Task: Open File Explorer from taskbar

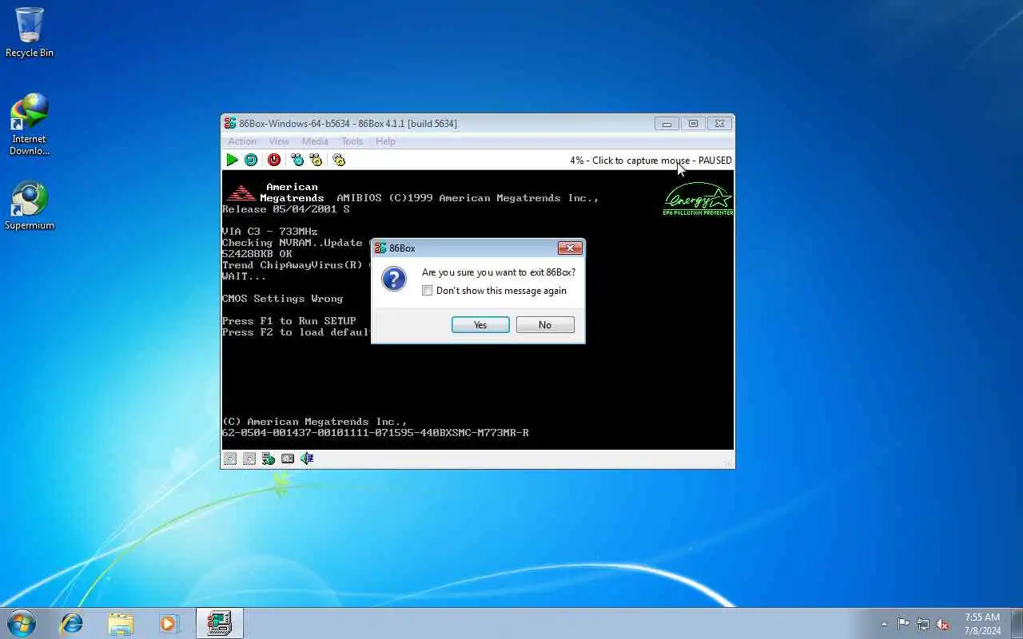Action: tap(121, 623)
